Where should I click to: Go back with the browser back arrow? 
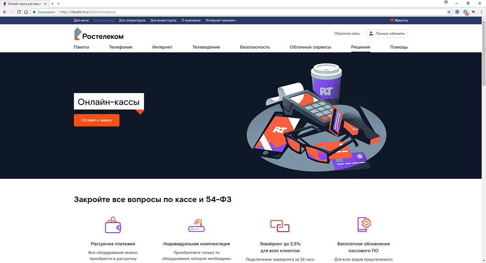click(x=5, y=12)
